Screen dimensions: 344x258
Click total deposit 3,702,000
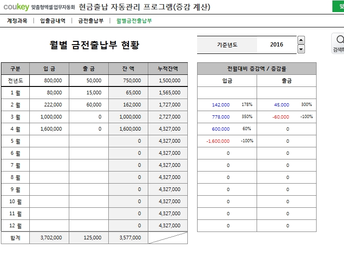coord(49,238)
